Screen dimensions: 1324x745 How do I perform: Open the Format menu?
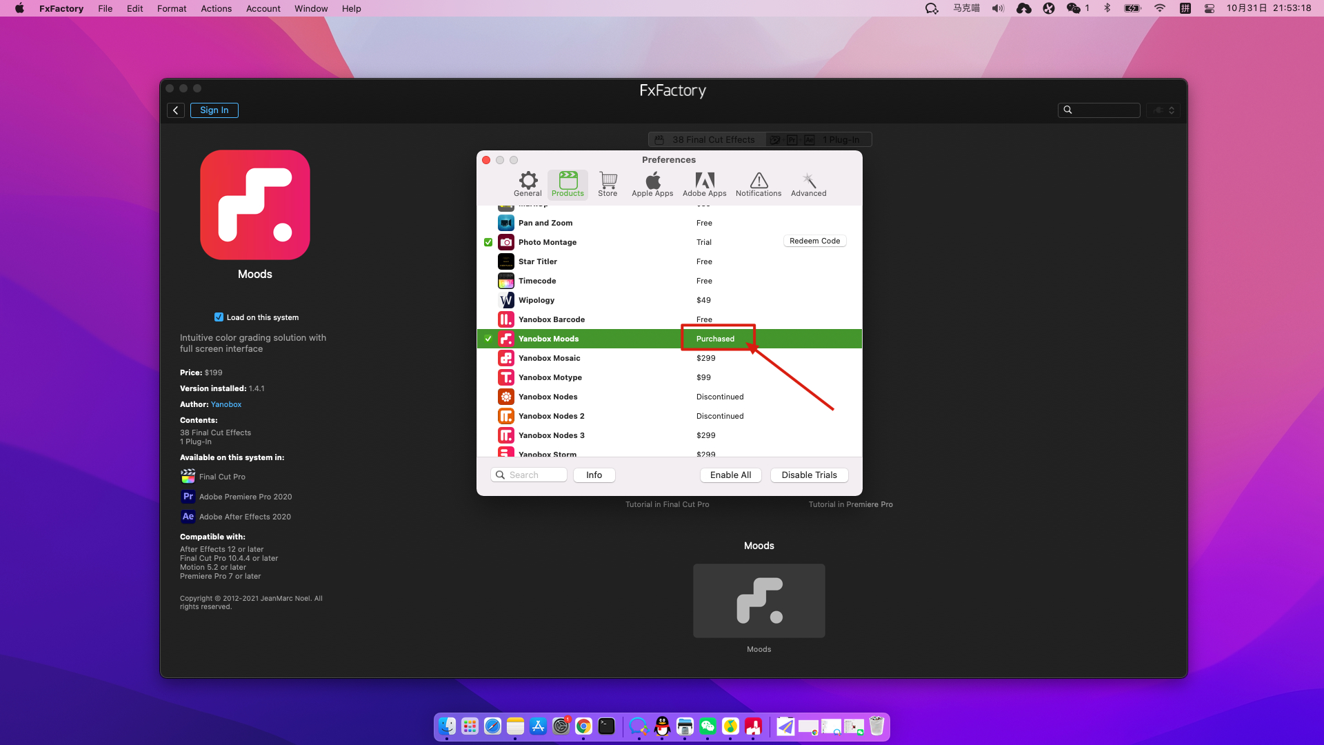point(172,8)
